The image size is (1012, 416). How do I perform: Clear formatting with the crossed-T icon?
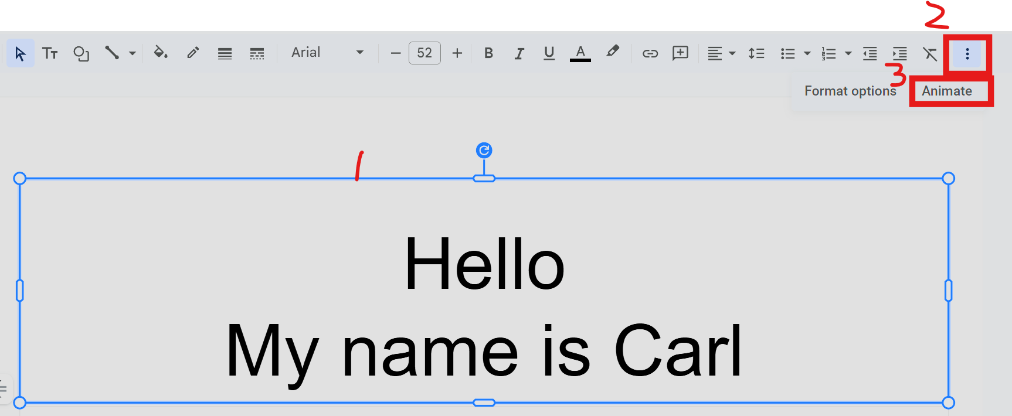[x=930, y=54]
